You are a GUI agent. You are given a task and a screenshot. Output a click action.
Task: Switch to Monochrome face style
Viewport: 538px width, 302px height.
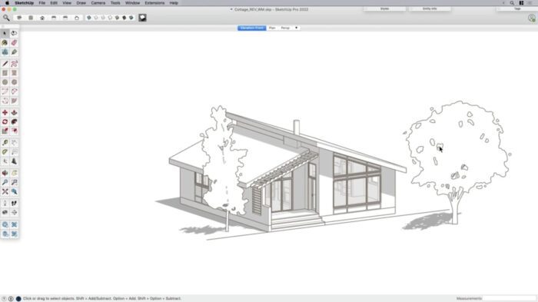131,18
